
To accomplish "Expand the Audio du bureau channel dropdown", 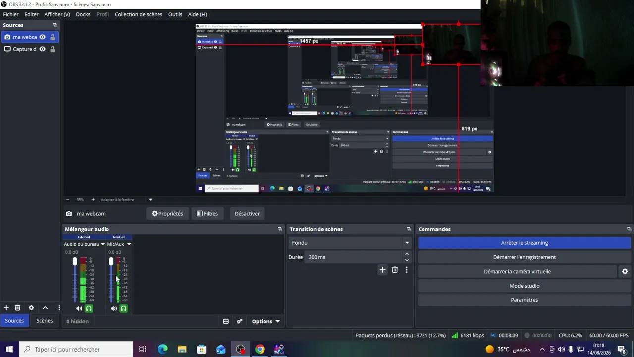I will point(103,244).
